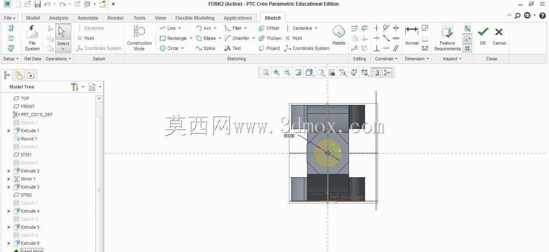Open the Constrain group dropdown
This screenshot has width=549, height=252.
point(386,59)
